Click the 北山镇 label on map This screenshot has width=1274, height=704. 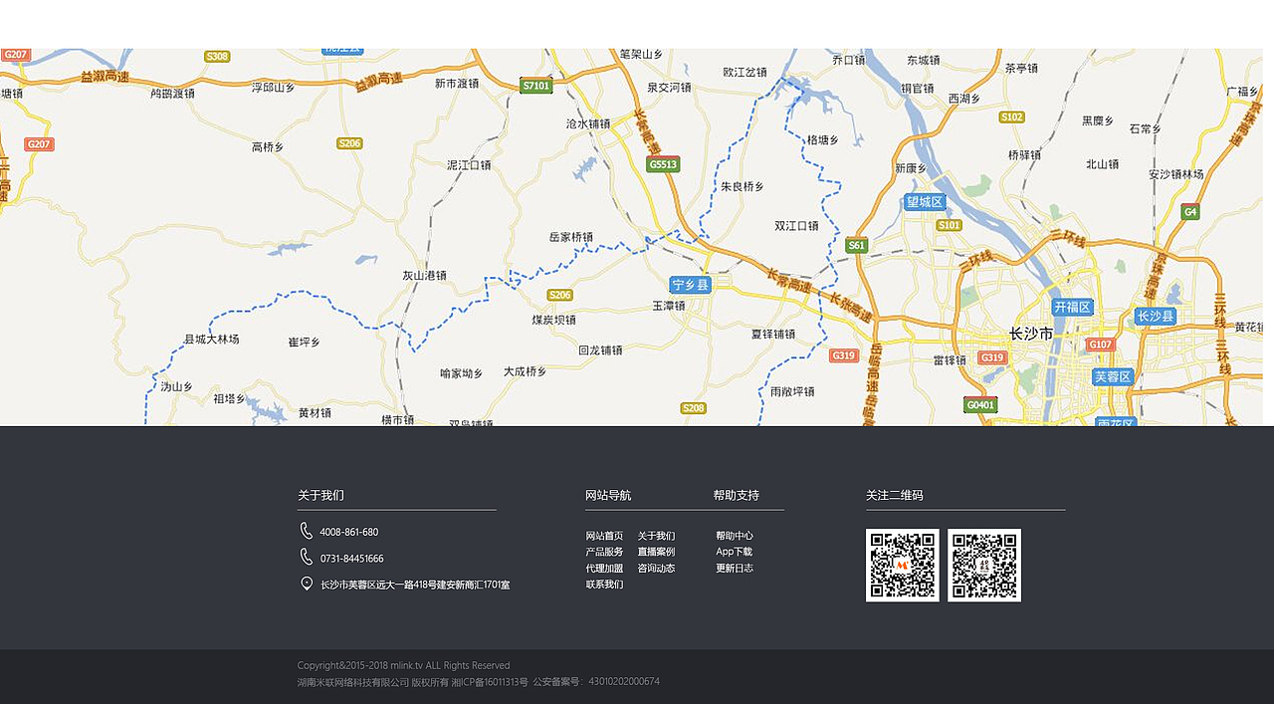point(1102,164)
